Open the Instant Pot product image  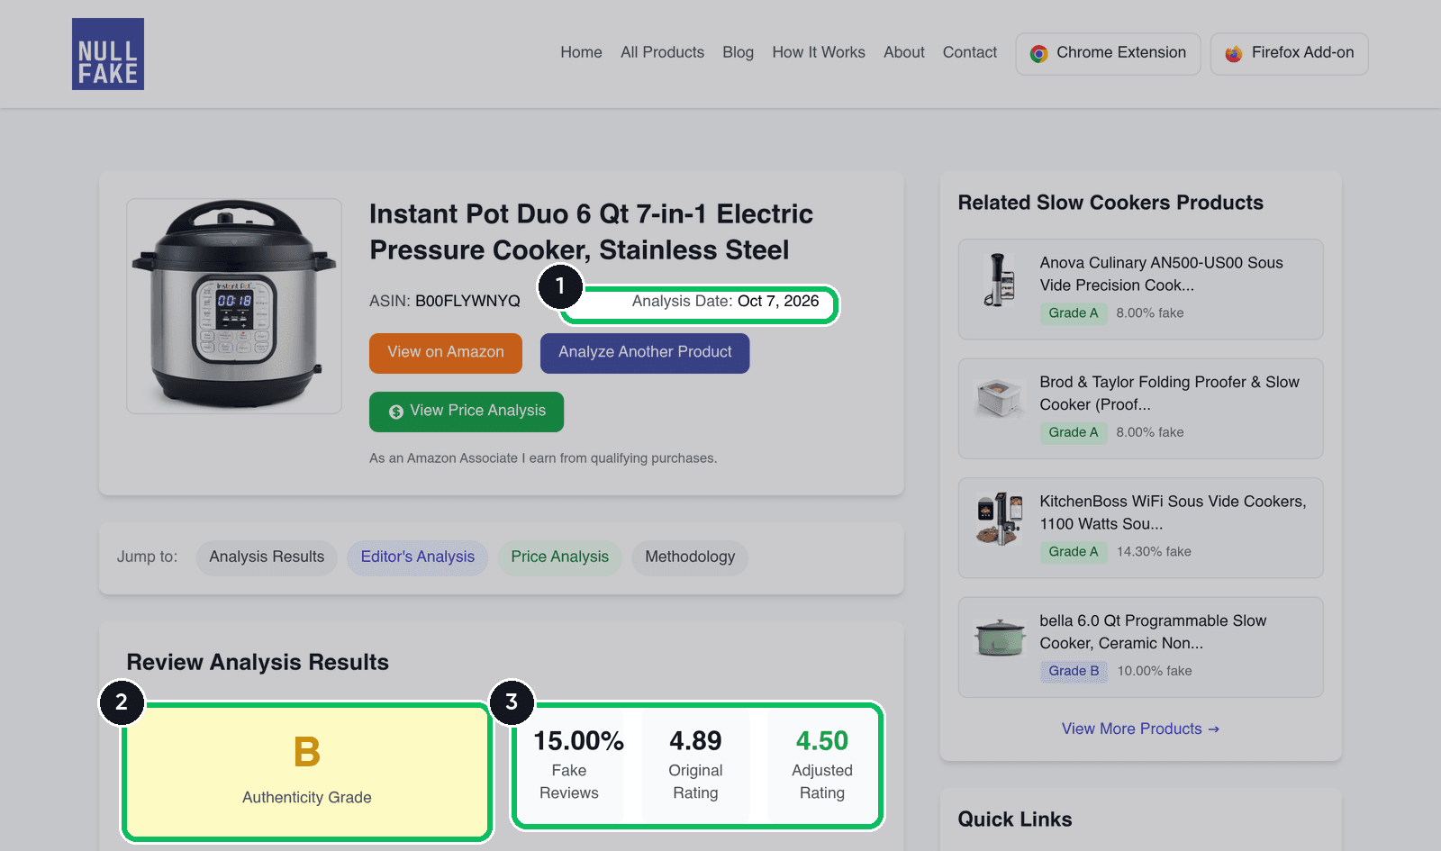point(234,306)
